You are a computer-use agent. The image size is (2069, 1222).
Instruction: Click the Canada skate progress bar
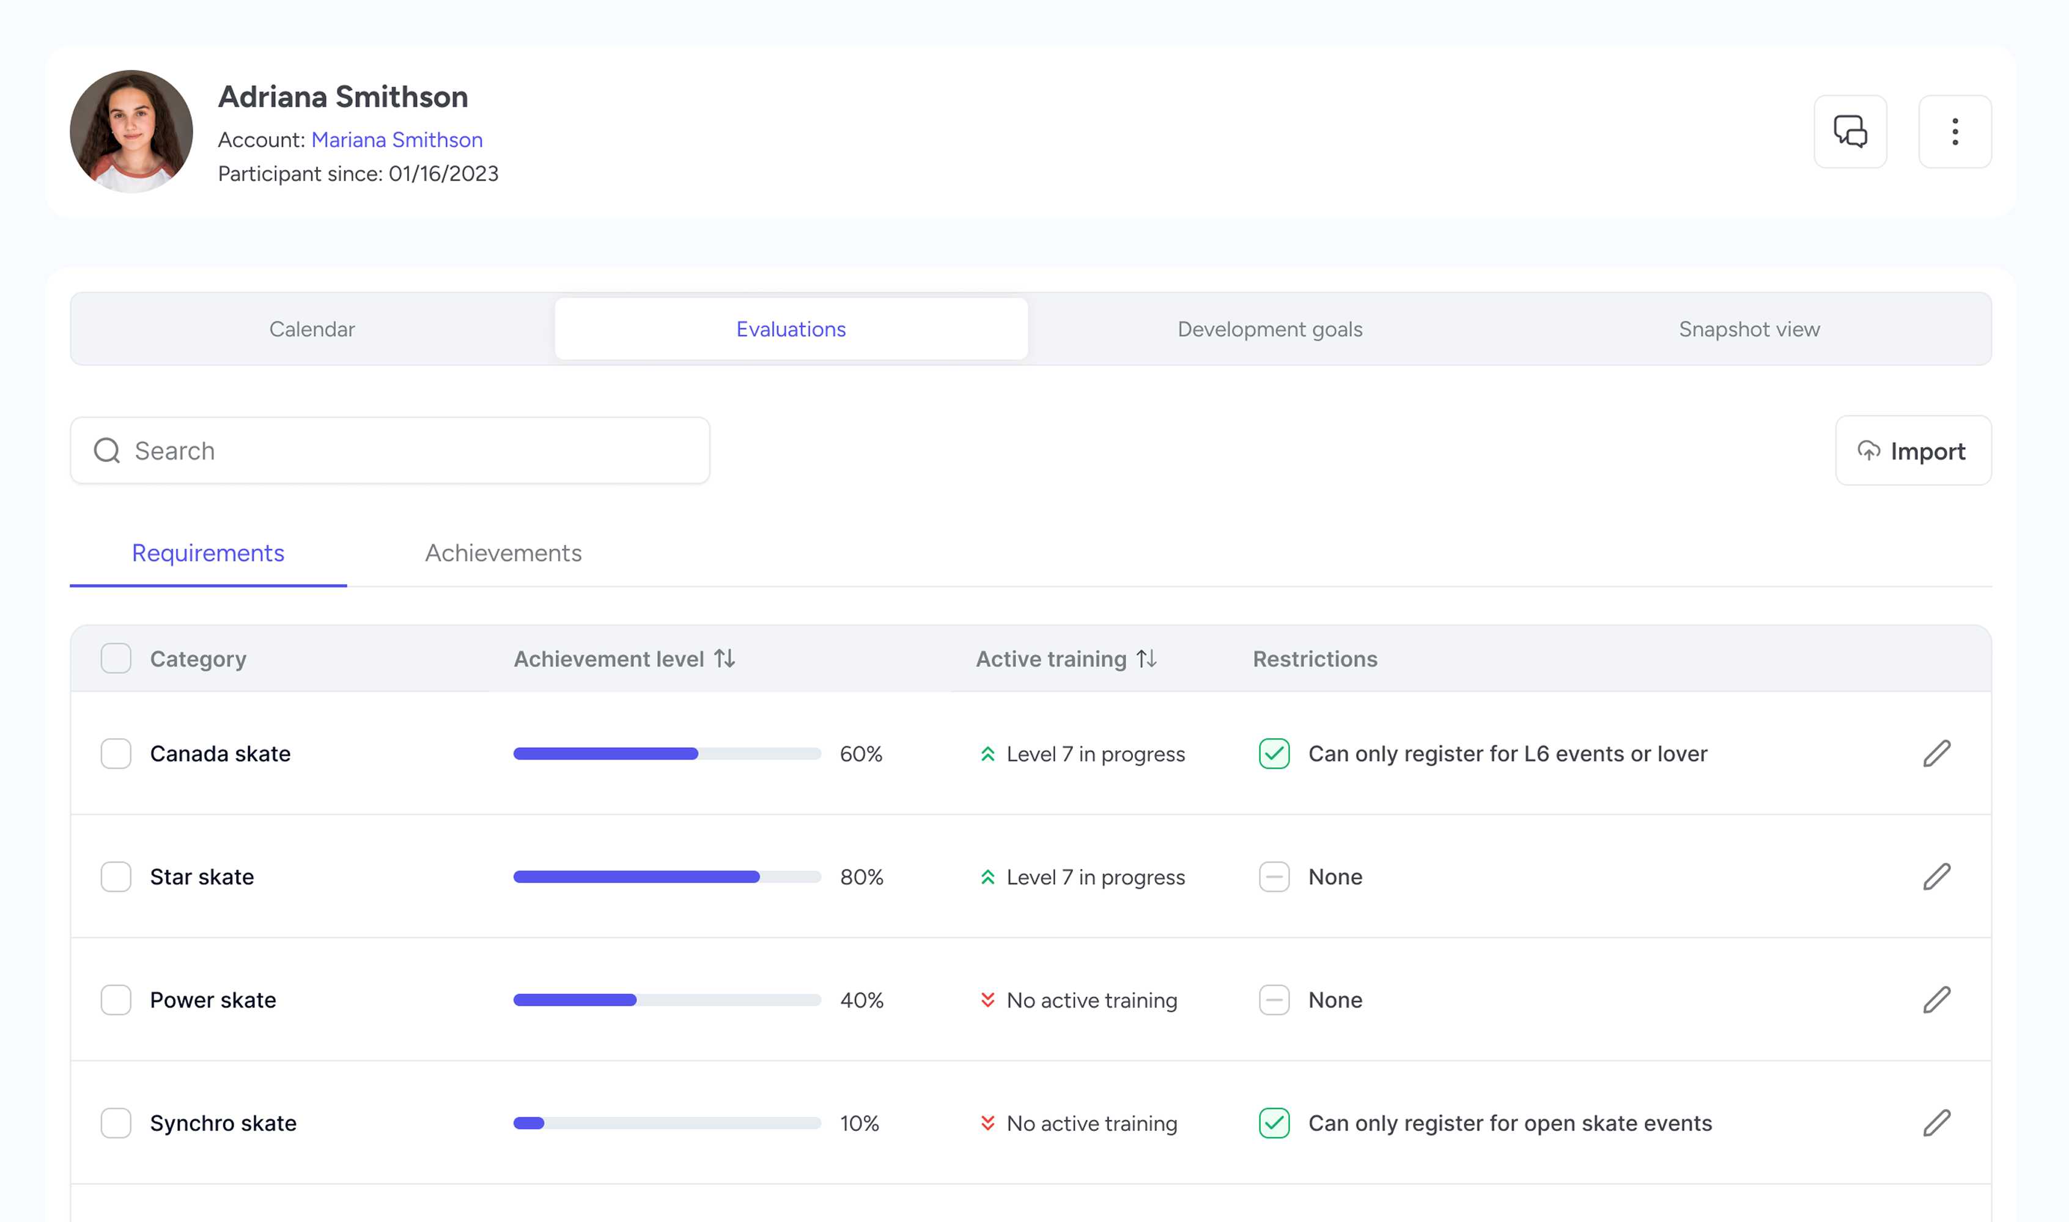pos(666,753)
